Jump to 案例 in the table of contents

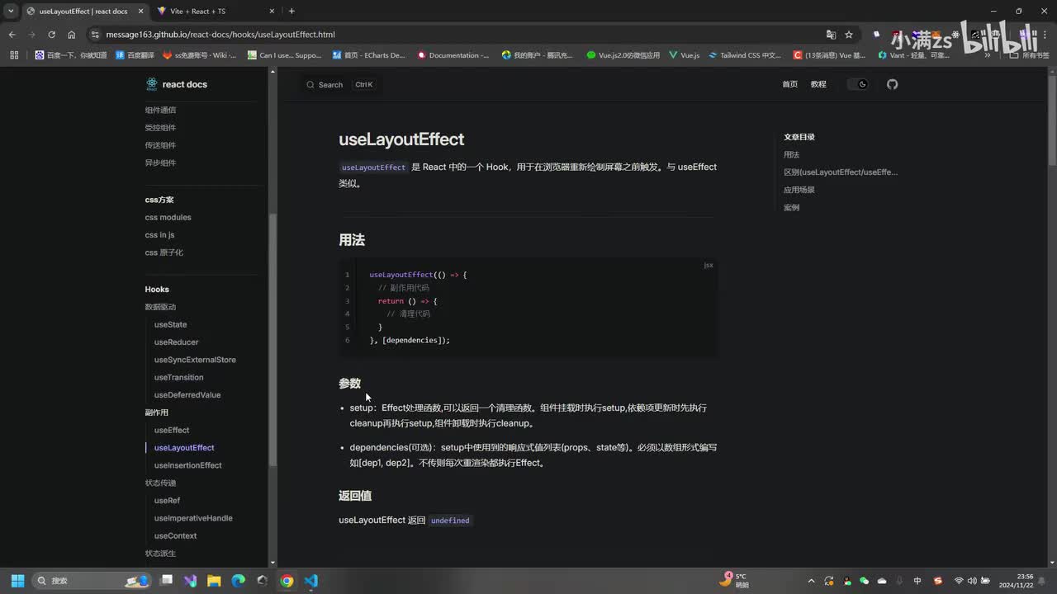click(x=791, y=208)
